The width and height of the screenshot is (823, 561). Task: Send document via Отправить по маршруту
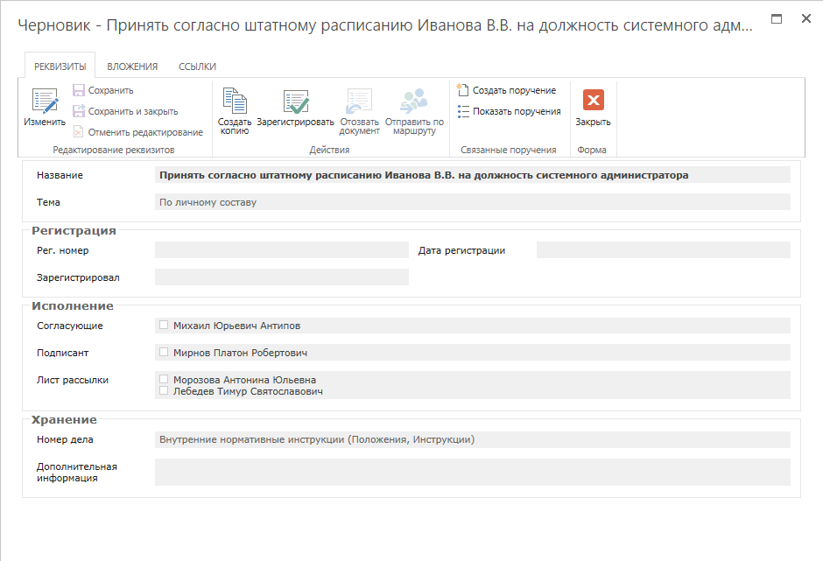(414, 102)
